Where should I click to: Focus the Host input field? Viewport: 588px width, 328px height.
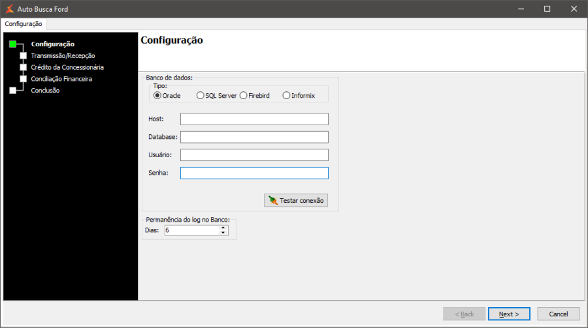pyautogui.click(x=254, y=119)
